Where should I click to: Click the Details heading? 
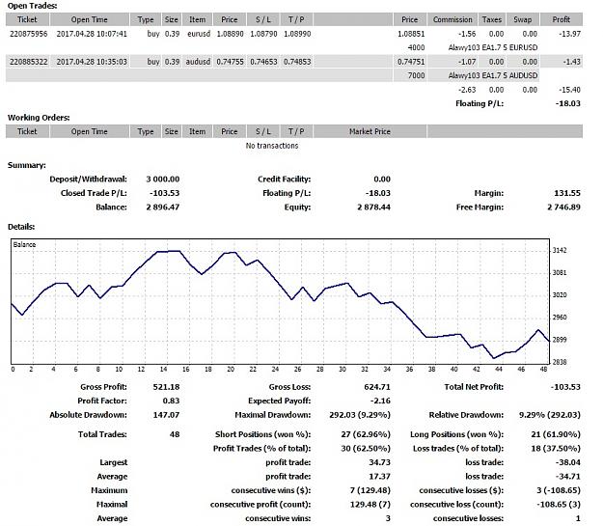21,227
